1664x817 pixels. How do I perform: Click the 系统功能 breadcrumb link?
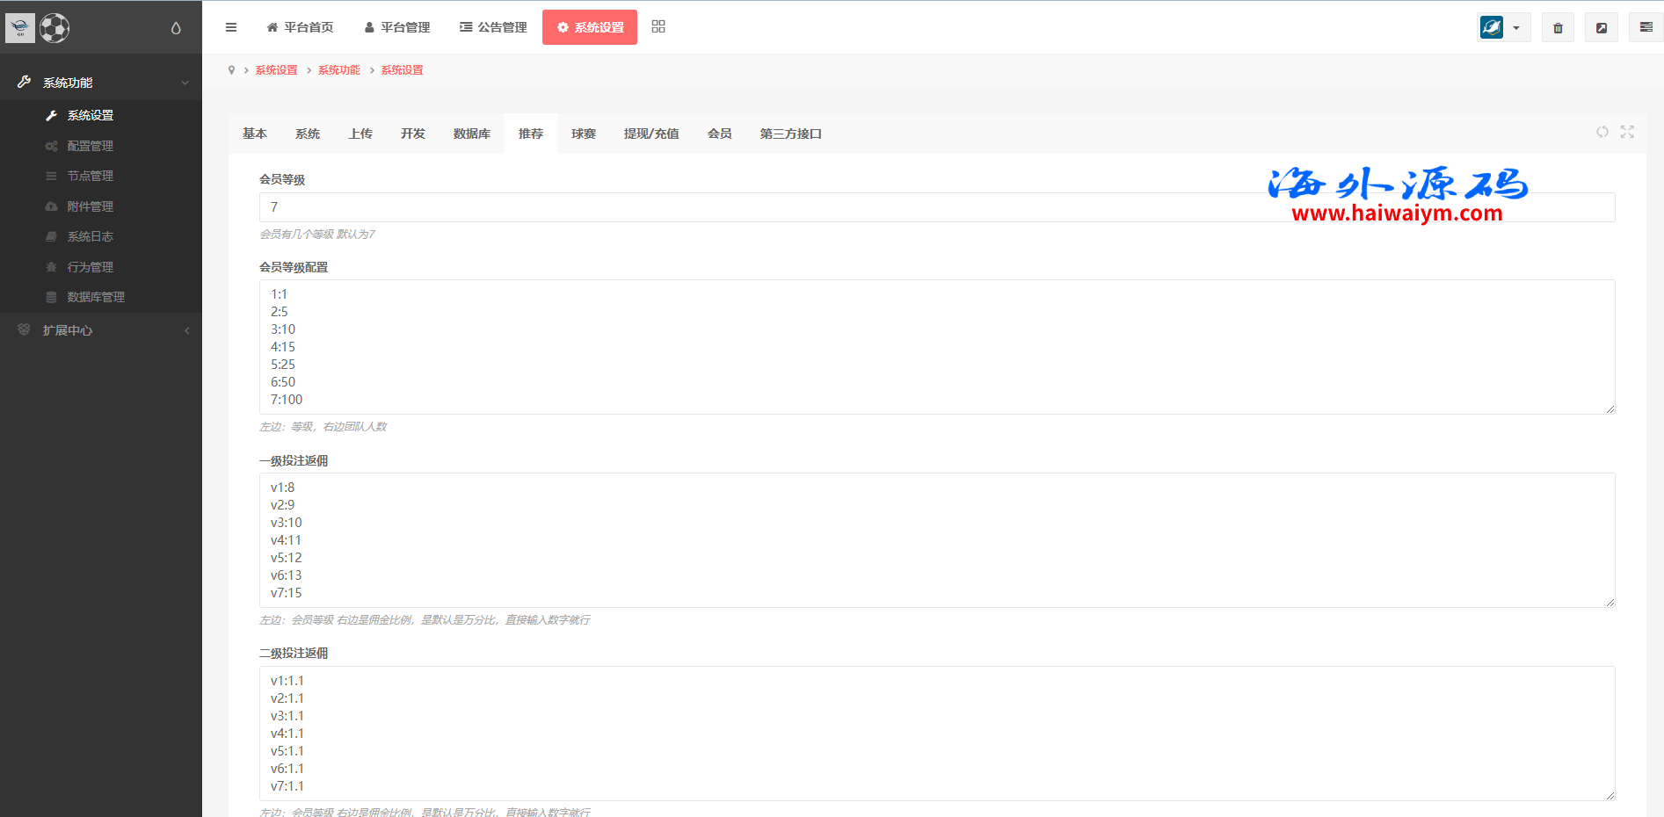[339, 70]
